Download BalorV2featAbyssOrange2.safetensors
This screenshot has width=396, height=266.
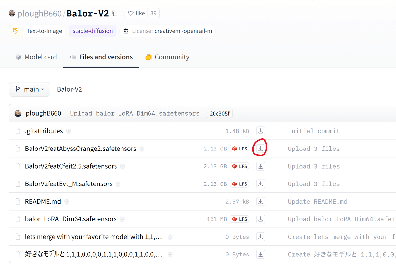[x=261, y=149]
